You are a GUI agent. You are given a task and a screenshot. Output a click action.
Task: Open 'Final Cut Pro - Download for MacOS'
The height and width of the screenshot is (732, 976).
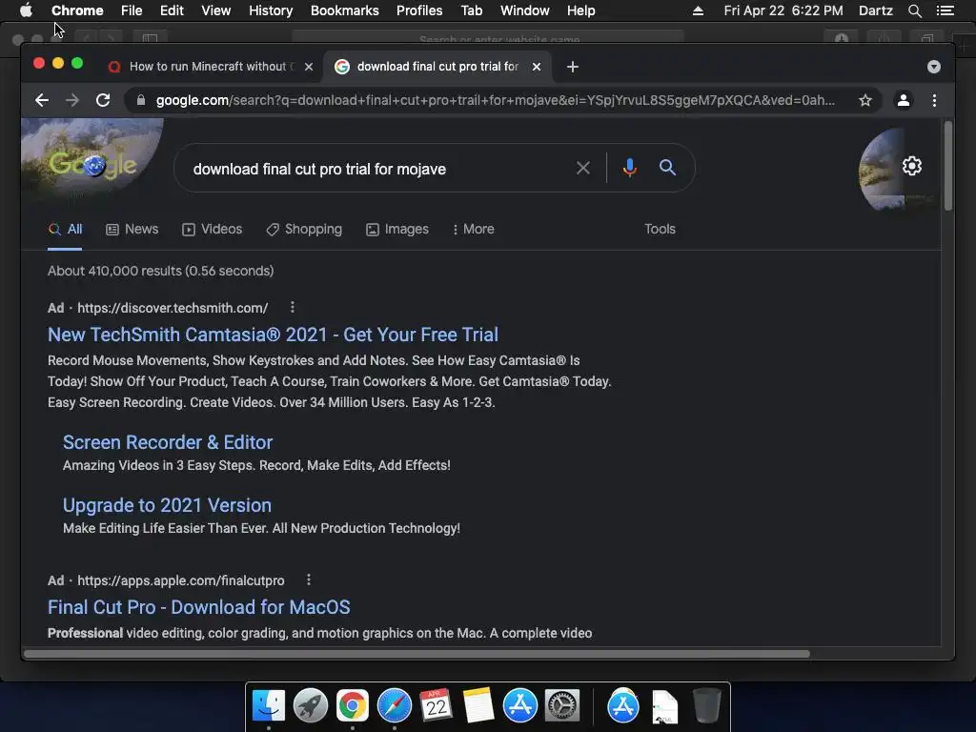pos(198,607)
